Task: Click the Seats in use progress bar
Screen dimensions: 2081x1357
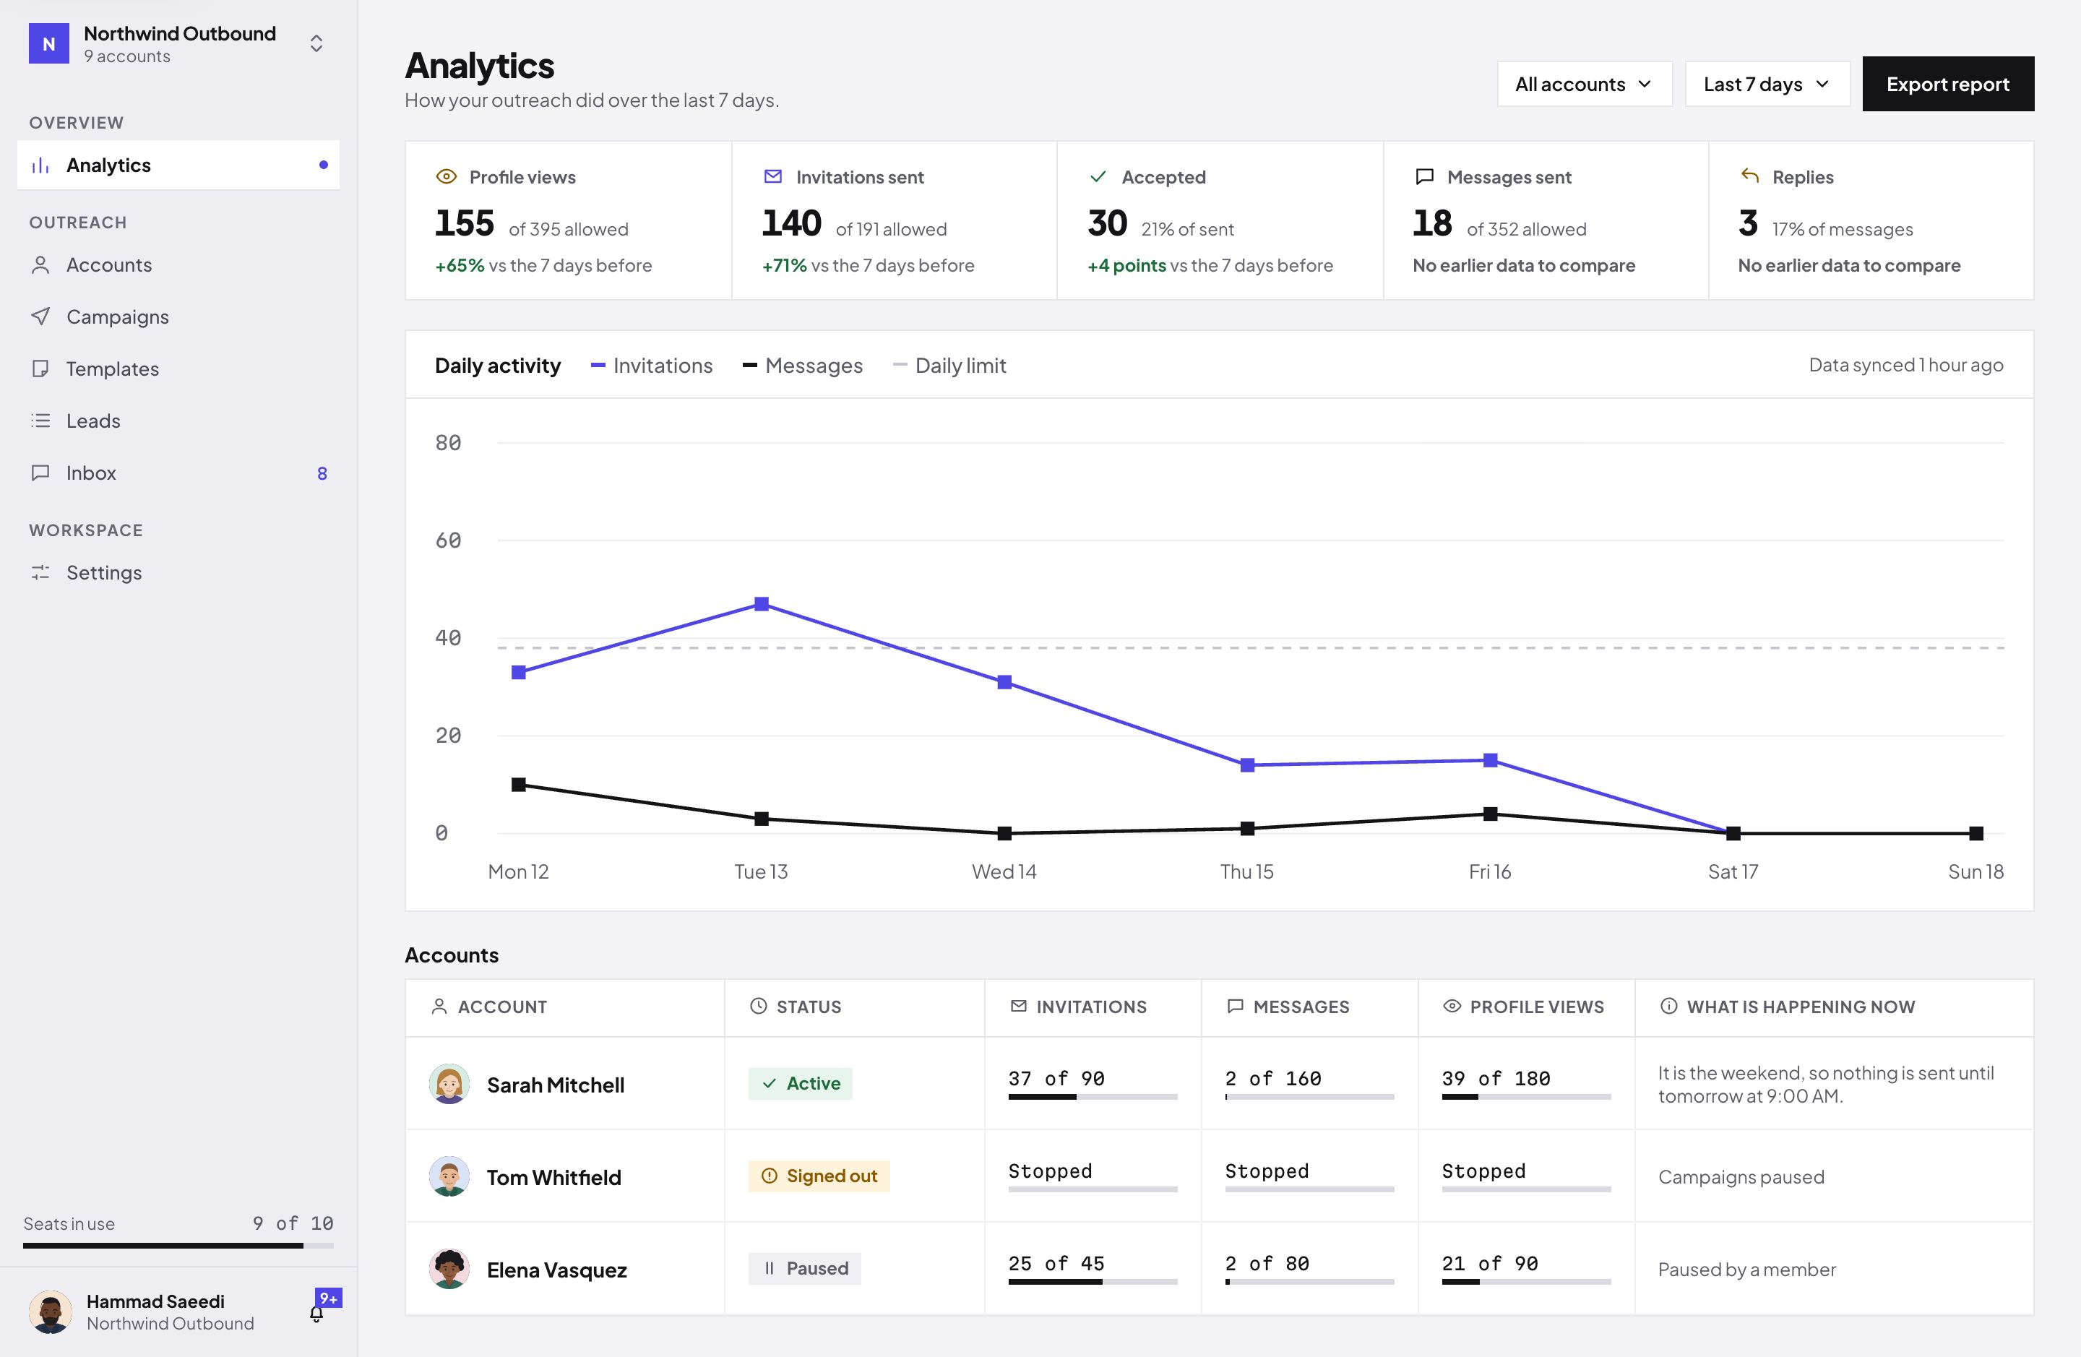Action: 178,1245
